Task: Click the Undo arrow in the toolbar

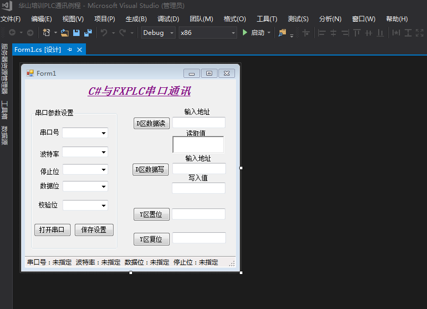Action: point(104,33)
